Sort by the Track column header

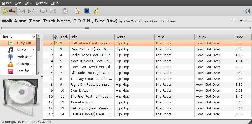(64, 37)
